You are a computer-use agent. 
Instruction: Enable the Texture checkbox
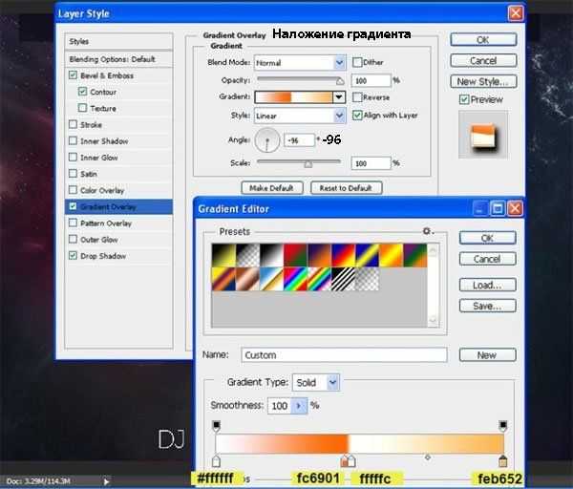pos(82,108)
